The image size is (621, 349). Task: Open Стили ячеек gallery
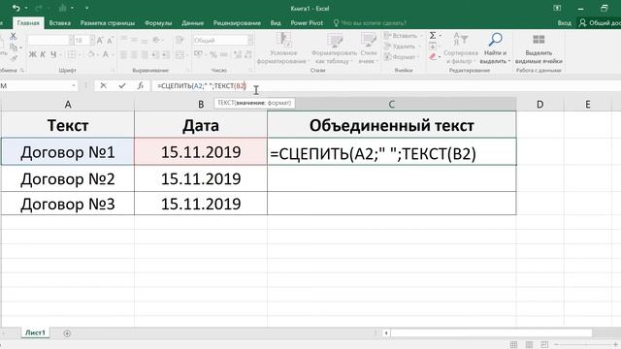click(369, 48)
